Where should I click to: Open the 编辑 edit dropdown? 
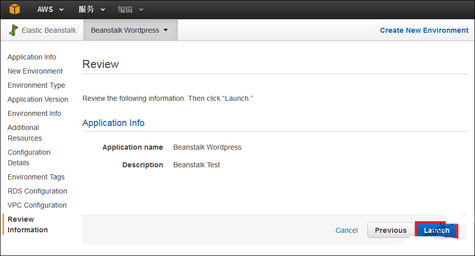pos(130,10)
